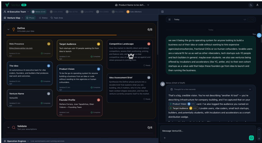The width and height of the screenshot is (262, 143).
Task: Open the chat outline list icon
Action: pos(169,20)
